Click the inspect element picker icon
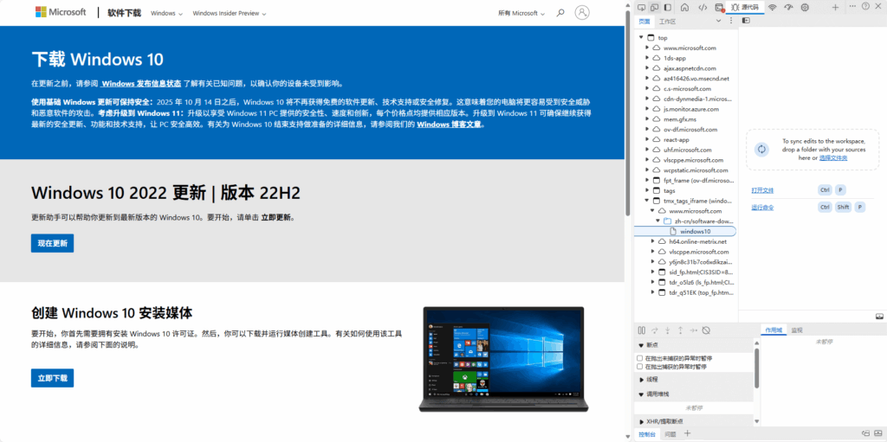This screenshot has width=887, height=442. tap(641, 7)
